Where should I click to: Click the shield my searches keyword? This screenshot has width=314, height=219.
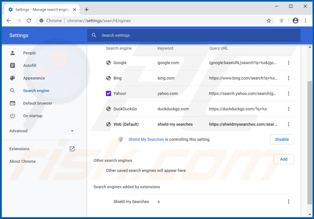point(175,124)
